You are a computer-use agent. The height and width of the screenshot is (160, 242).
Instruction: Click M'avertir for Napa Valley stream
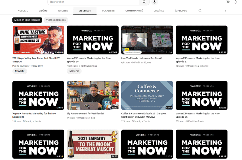coord(20,71)
